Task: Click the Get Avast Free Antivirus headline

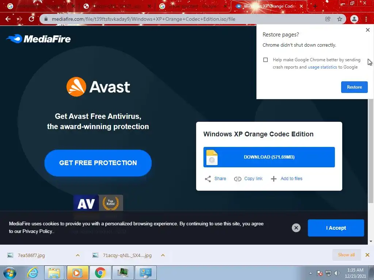Action: [x=98, y=121]
